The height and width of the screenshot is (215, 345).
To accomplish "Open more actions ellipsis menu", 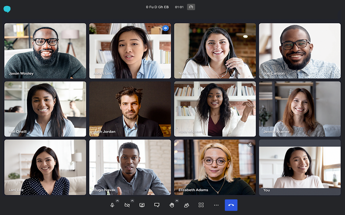I will [216, 205].
